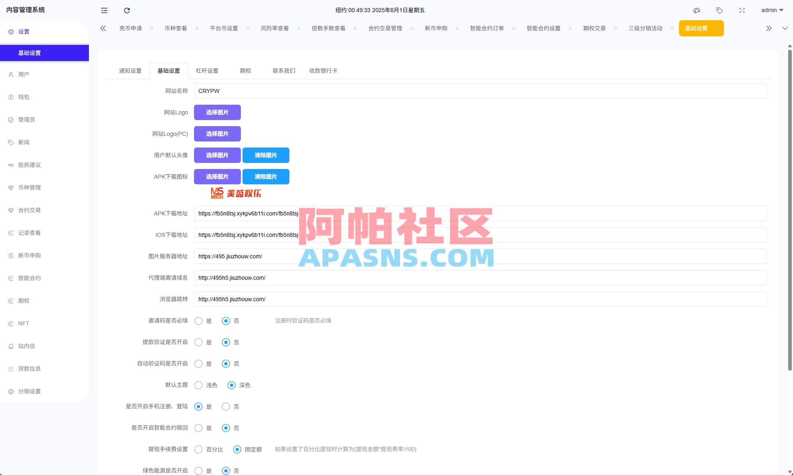
Task: Open 用户 sidebar menu
Action: point(44,74)
